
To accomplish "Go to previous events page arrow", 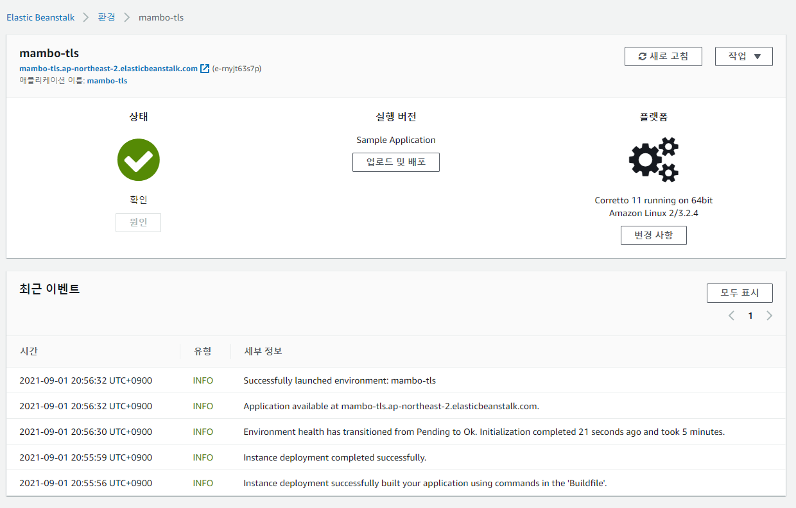I will 731,316.
